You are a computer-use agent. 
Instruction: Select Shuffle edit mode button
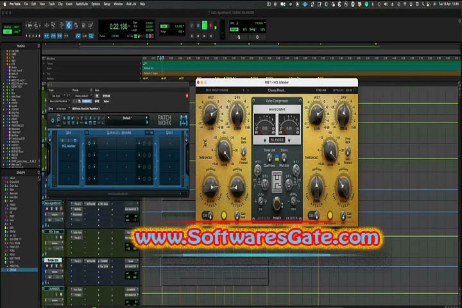coord(7,27)
